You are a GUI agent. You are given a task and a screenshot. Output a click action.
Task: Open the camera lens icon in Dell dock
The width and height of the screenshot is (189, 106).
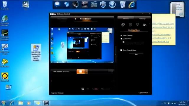pos(76,4)
